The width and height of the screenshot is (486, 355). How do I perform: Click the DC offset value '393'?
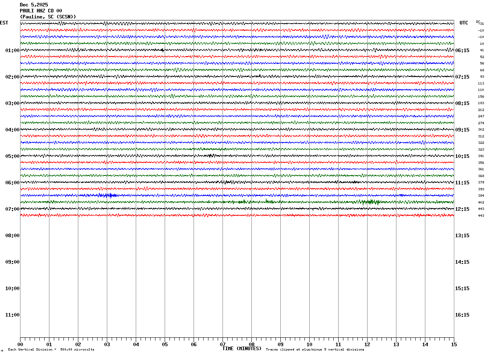(481, 190)
